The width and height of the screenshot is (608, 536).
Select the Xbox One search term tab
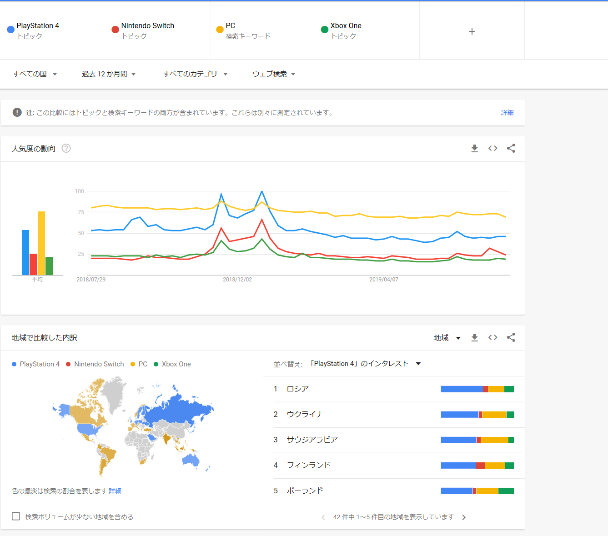tap(367, 30)
